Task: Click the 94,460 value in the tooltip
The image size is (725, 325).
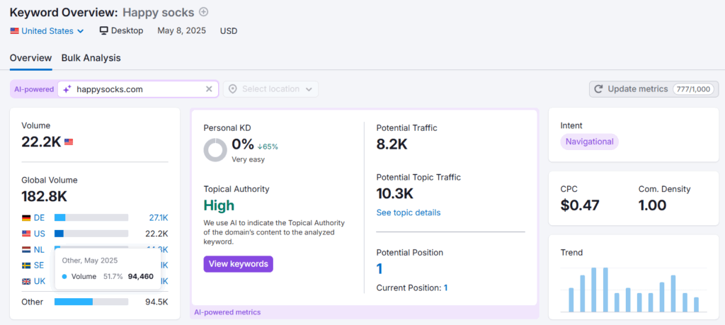Action: pyautogui.click(x=141, y=276)
